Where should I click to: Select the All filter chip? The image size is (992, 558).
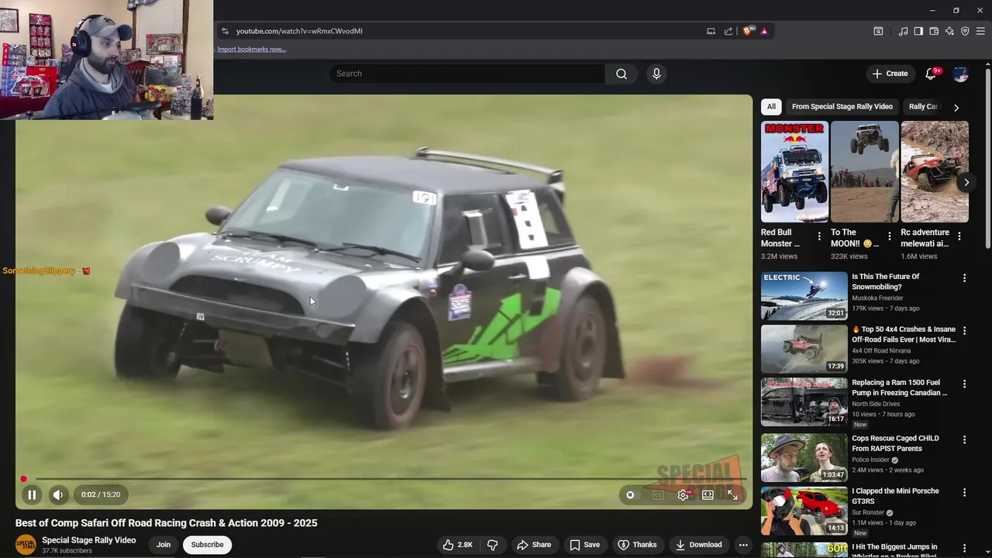point(771,106)
